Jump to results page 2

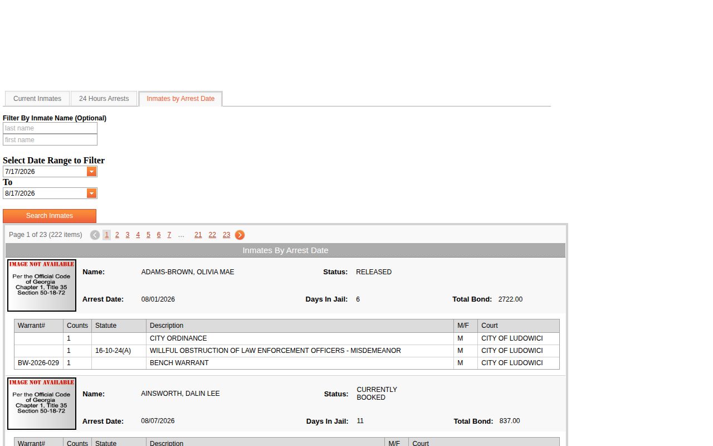(117, 235)
